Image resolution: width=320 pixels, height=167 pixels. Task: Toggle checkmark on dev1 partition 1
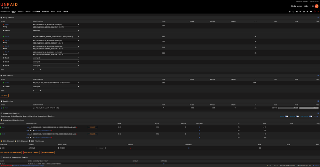click(27, 131)
